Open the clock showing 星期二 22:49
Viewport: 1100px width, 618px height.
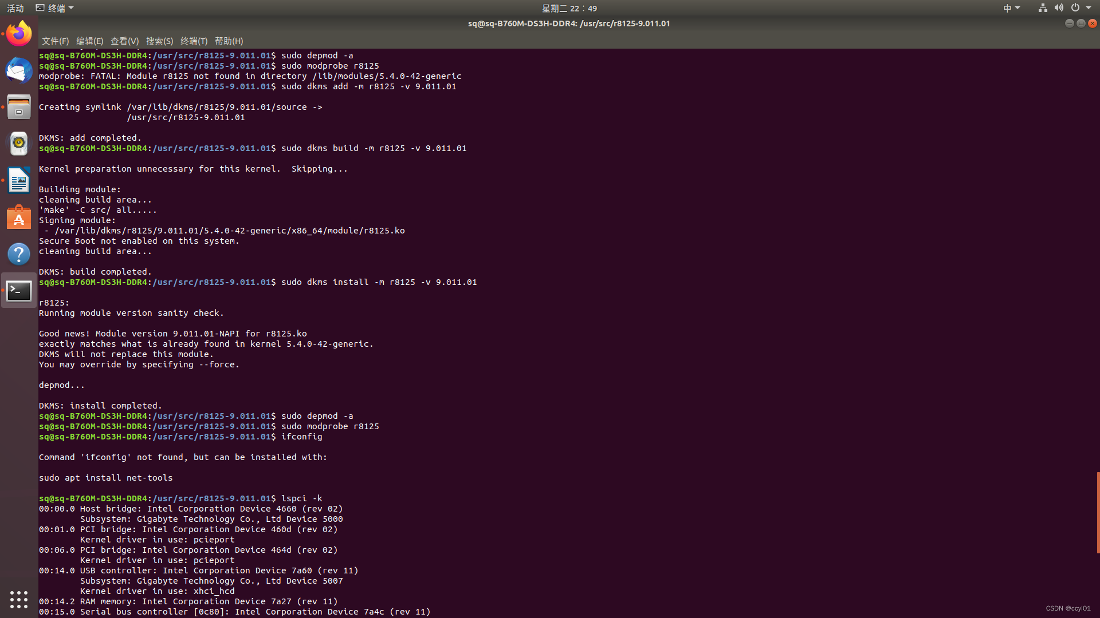569,8
